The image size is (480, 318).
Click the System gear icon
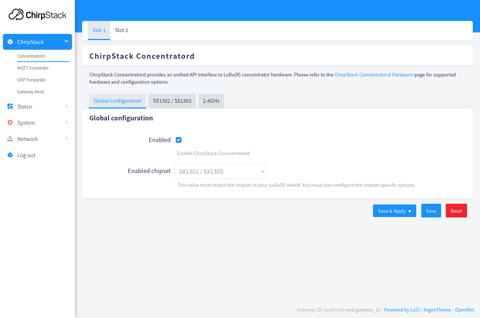point(10,123)
